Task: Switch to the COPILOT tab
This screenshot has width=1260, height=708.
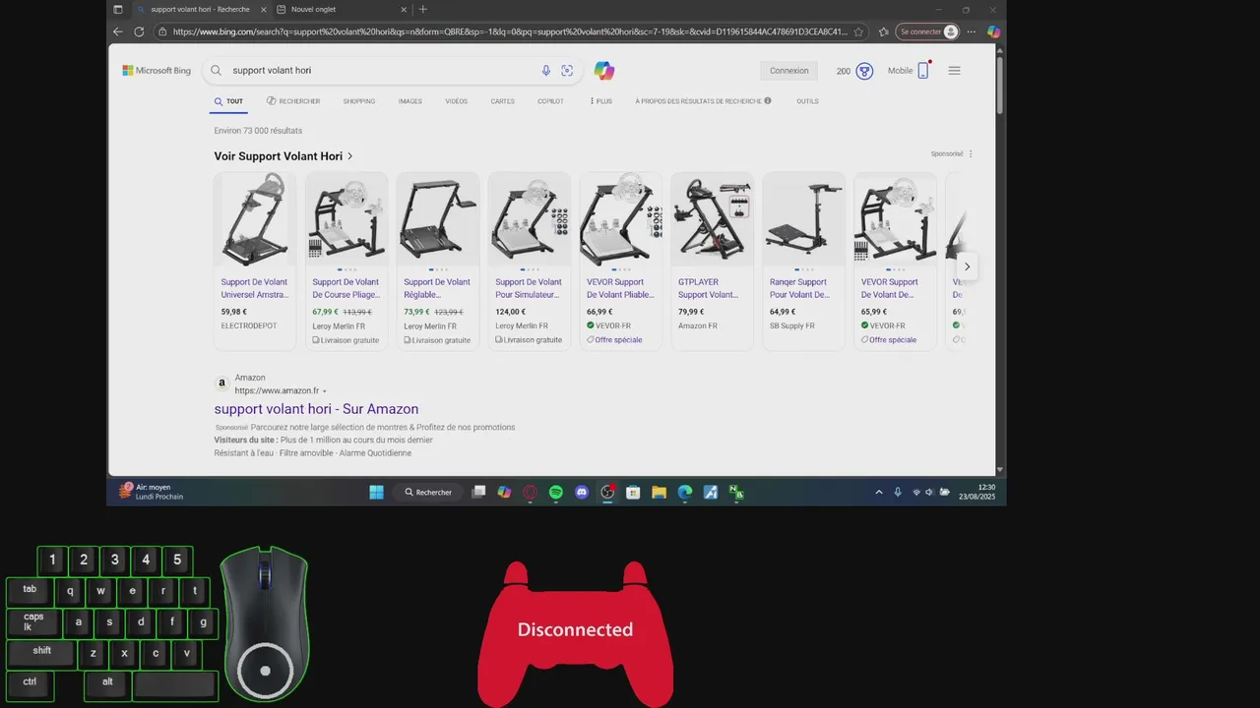Action: (551, 101)
